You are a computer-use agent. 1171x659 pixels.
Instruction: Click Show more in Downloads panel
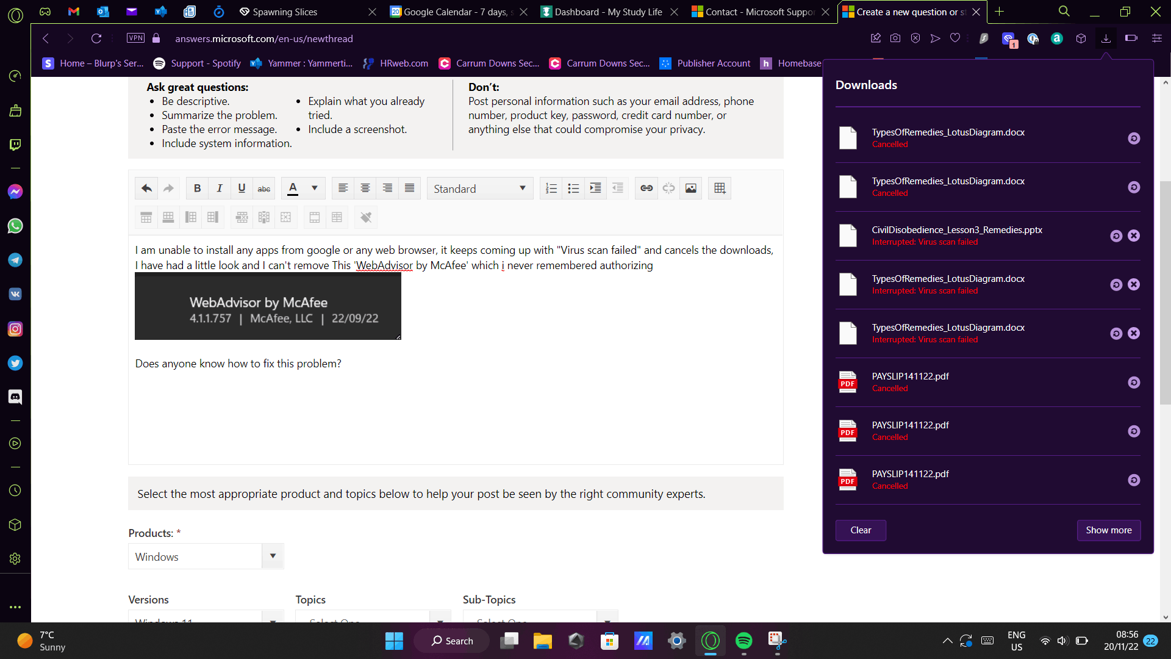point(1108,530)
